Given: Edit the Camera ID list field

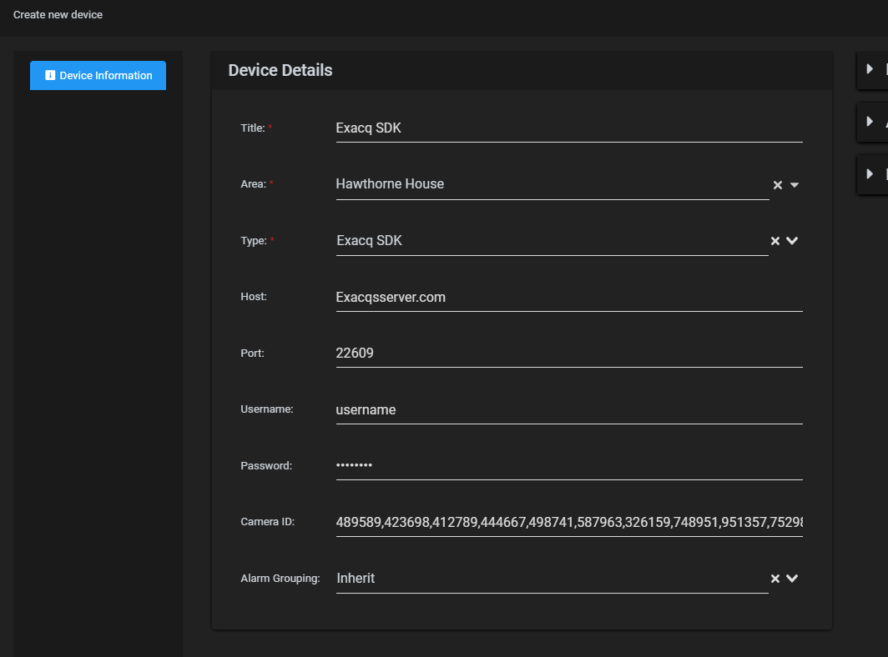Looking at the screenshot, I should (569, 522).
